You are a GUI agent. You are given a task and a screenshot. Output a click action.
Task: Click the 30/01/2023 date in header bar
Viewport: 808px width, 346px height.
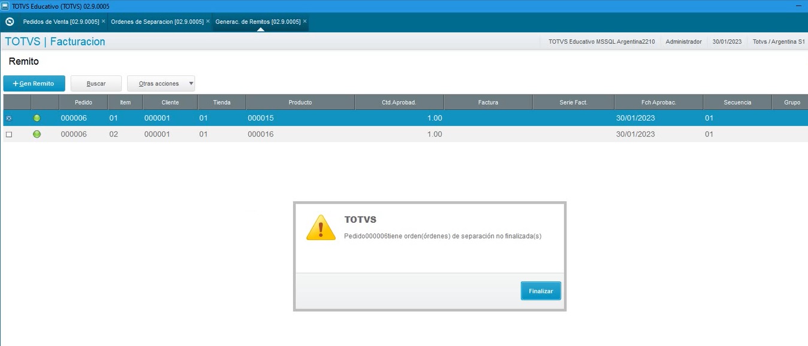tap(727, 42)
